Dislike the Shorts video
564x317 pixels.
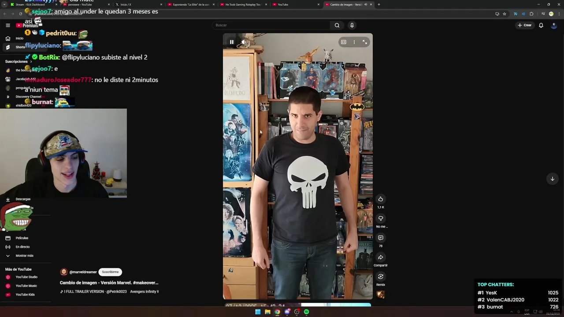point(381,218)
